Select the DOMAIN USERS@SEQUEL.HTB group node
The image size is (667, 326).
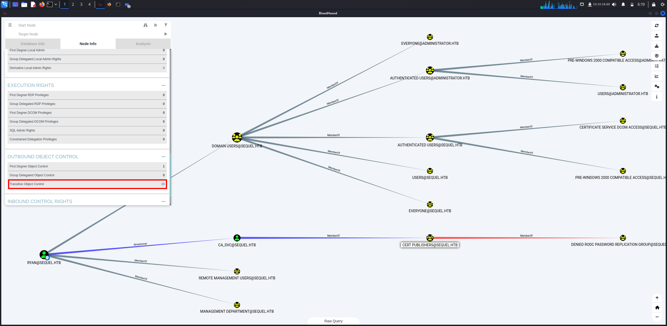point(237,137)
